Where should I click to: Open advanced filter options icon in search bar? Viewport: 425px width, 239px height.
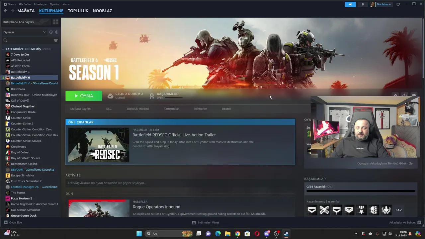coord(56,40)
